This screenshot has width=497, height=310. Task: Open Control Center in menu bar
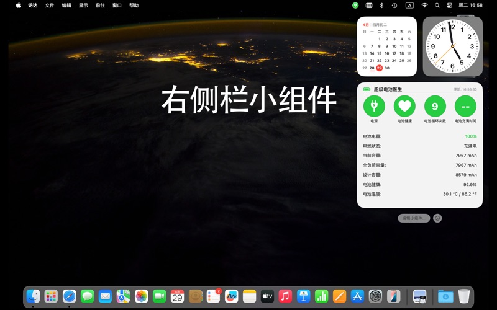click(x=449, y=6)
